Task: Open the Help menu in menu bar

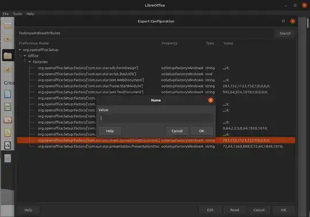Action: (30, 14)
